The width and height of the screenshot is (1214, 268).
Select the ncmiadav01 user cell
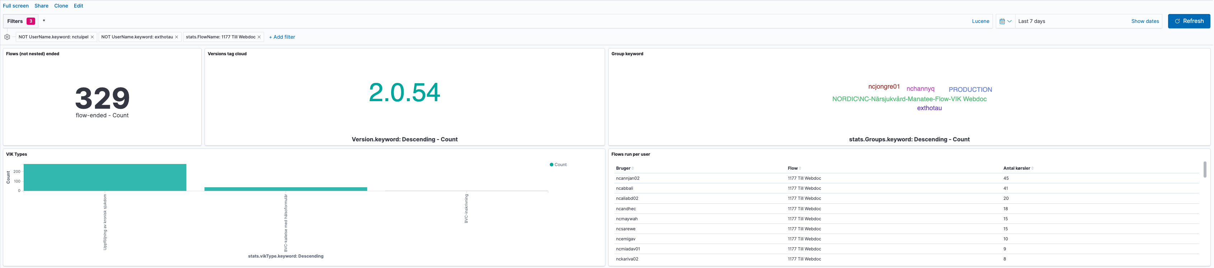pyautogui.click(x=628, y=249)
